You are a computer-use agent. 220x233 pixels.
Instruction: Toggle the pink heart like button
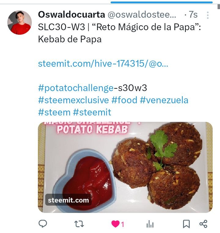pyautogui.click(x=116, y=224)
